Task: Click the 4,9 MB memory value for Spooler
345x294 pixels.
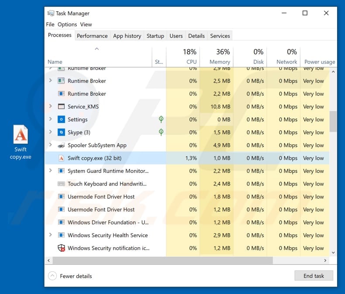Action: click(x=222, y=145)
